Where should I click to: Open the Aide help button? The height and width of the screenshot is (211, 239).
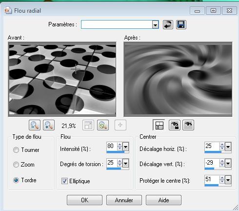tap(163, 200)
